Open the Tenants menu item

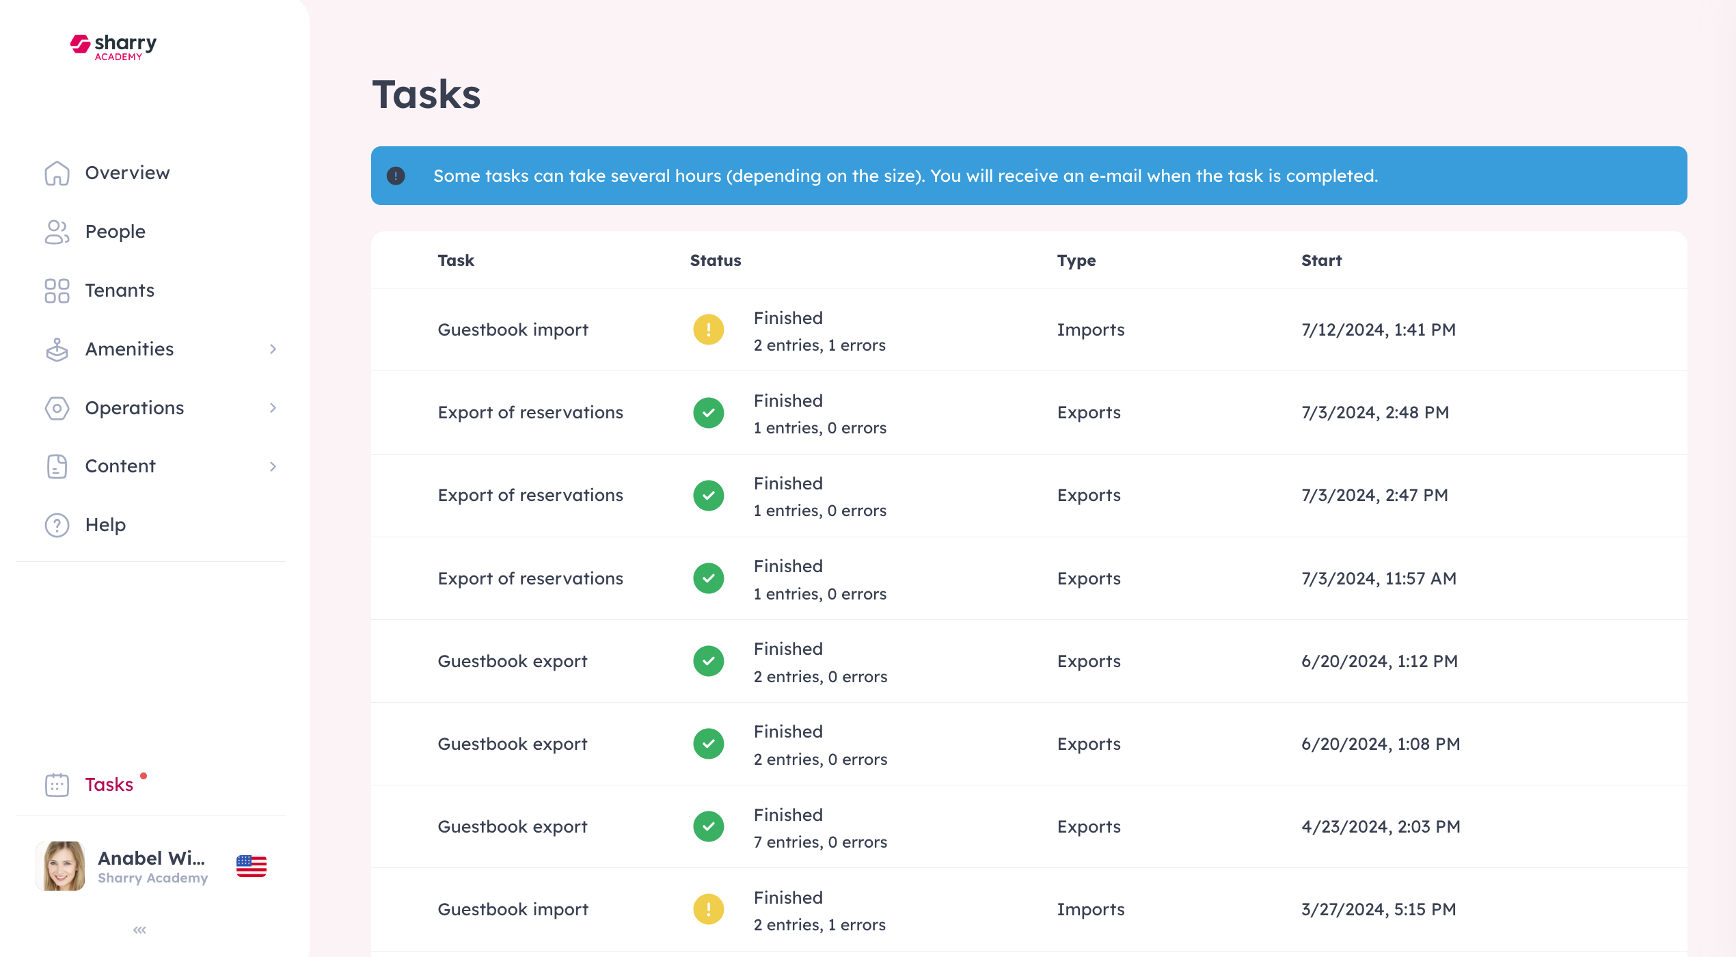(120, 291)
